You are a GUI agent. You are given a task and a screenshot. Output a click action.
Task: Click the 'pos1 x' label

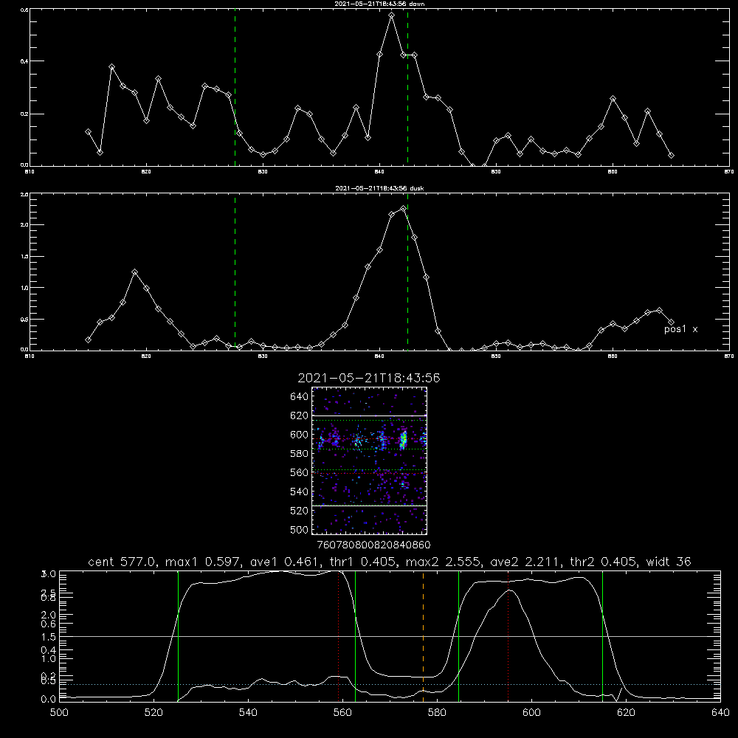point(680,329)
